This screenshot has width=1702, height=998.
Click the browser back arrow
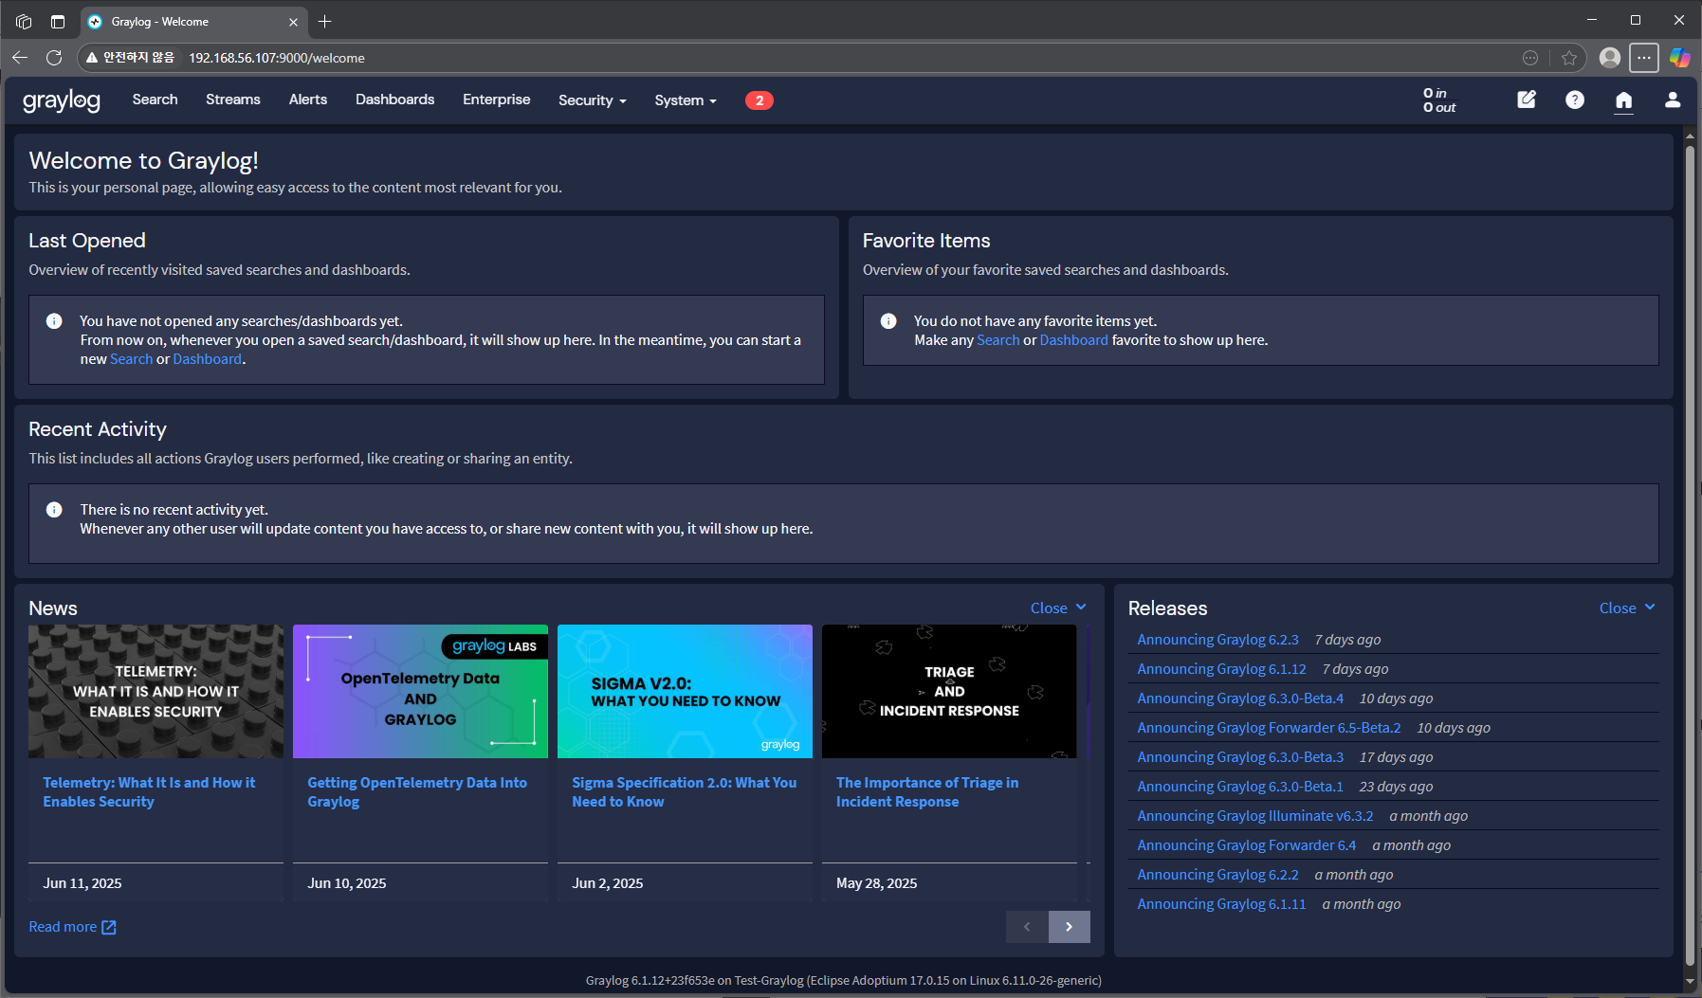click(x=20, y=58)
